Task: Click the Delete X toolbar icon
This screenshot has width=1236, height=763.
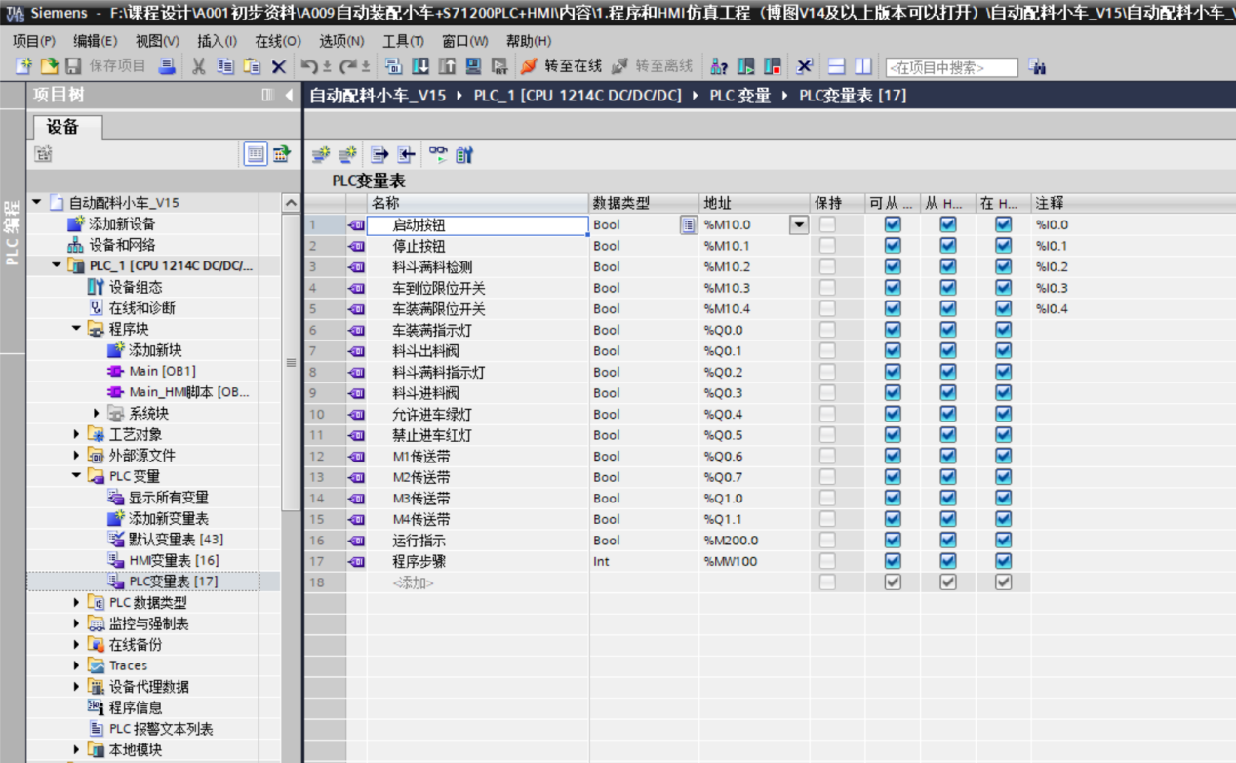Action: 279,66
